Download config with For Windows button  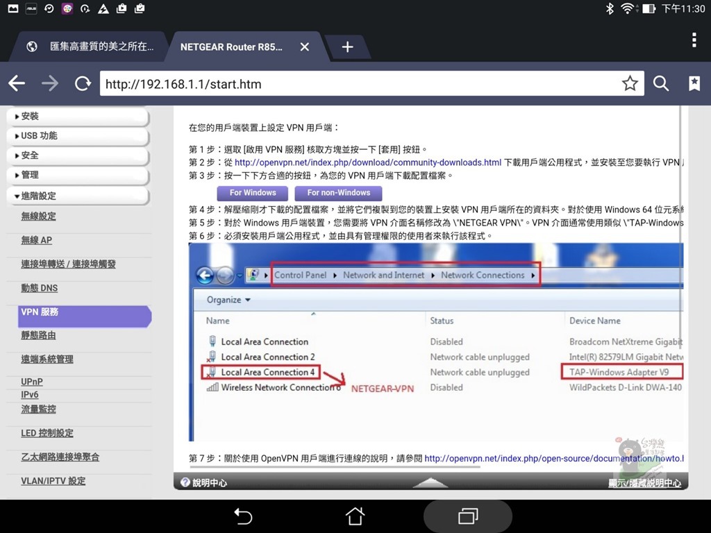point(253,193)
